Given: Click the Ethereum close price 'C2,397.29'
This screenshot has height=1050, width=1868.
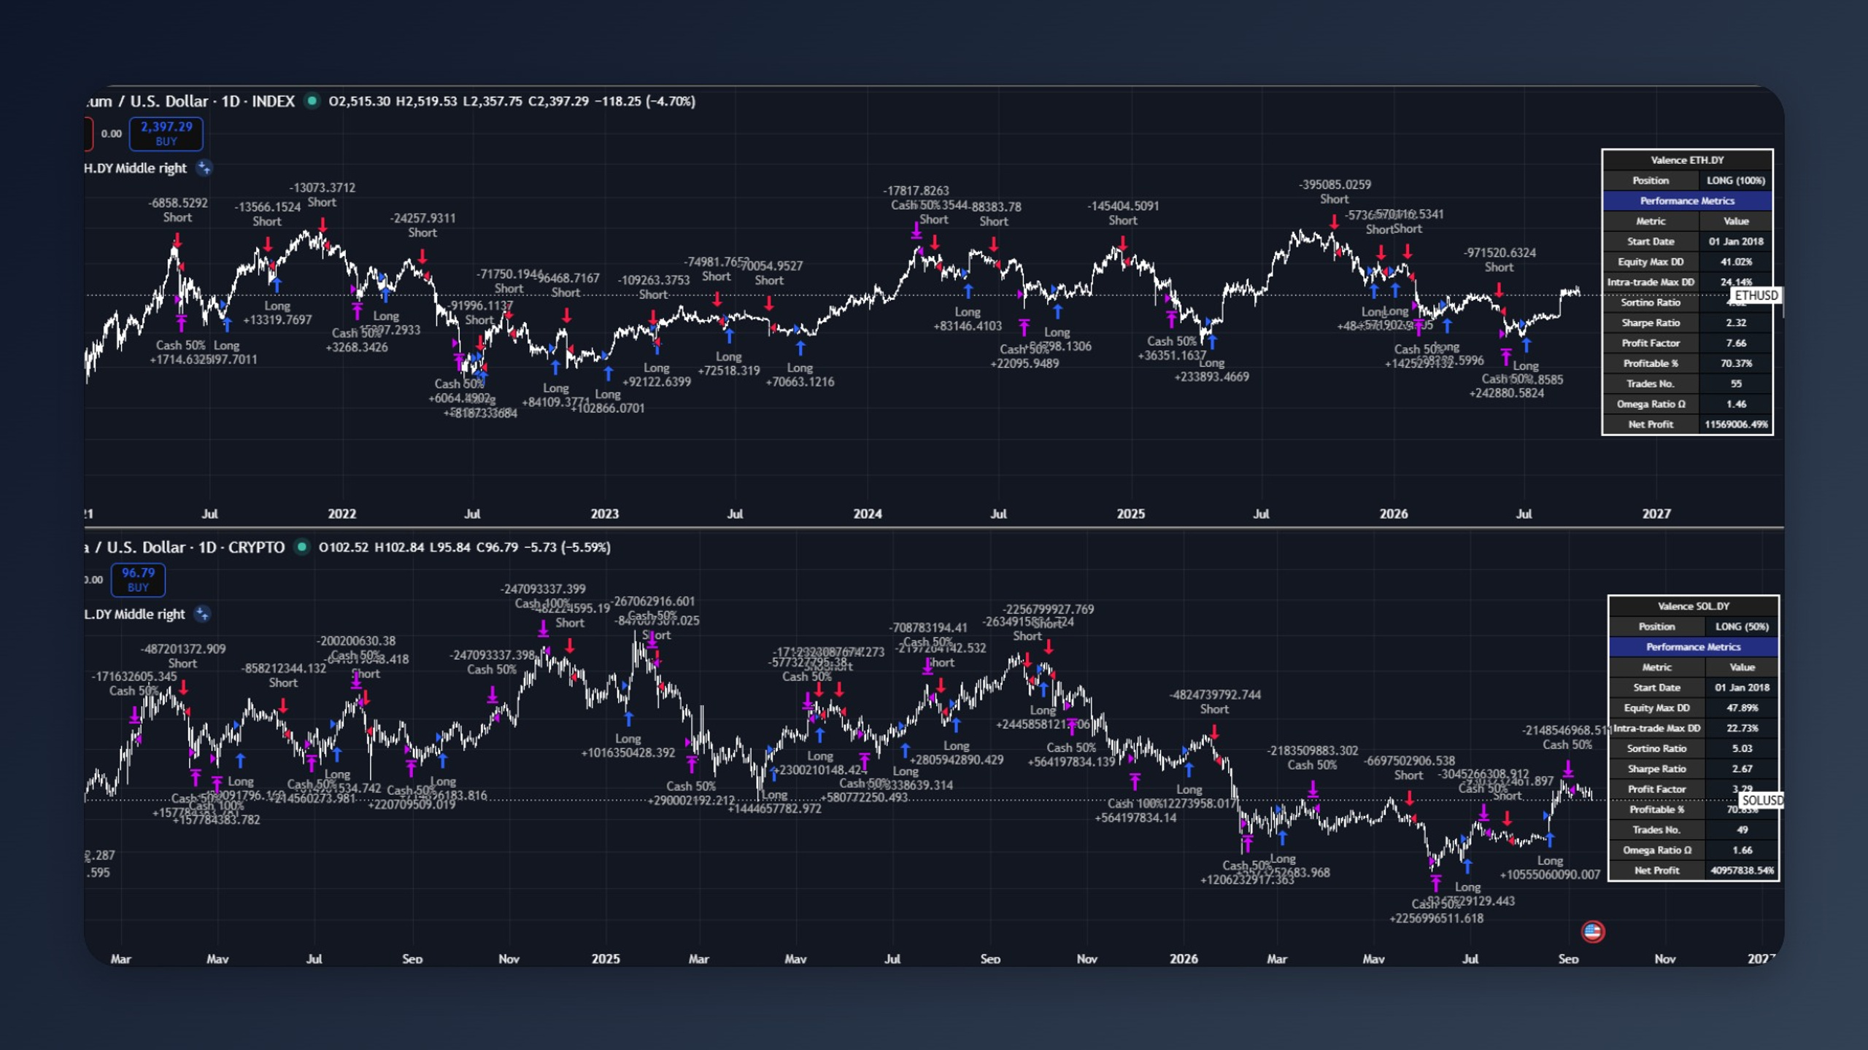Looking at the screenshot, I should click(x=558, y=101).
